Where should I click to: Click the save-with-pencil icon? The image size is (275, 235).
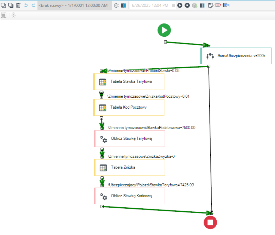pyautogui.click(x=210, y=6)
